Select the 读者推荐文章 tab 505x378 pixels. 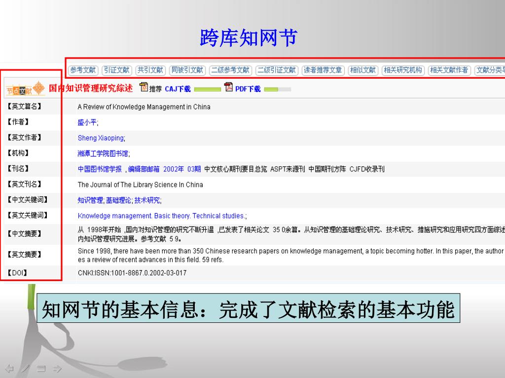323,70
